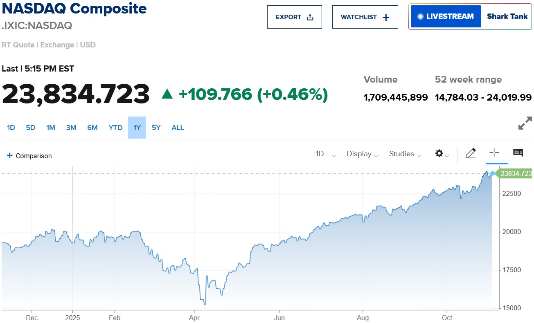Screen dimensions: 534x323
Task: Switch to the 5D time range
Action: [x=31, y=128]
